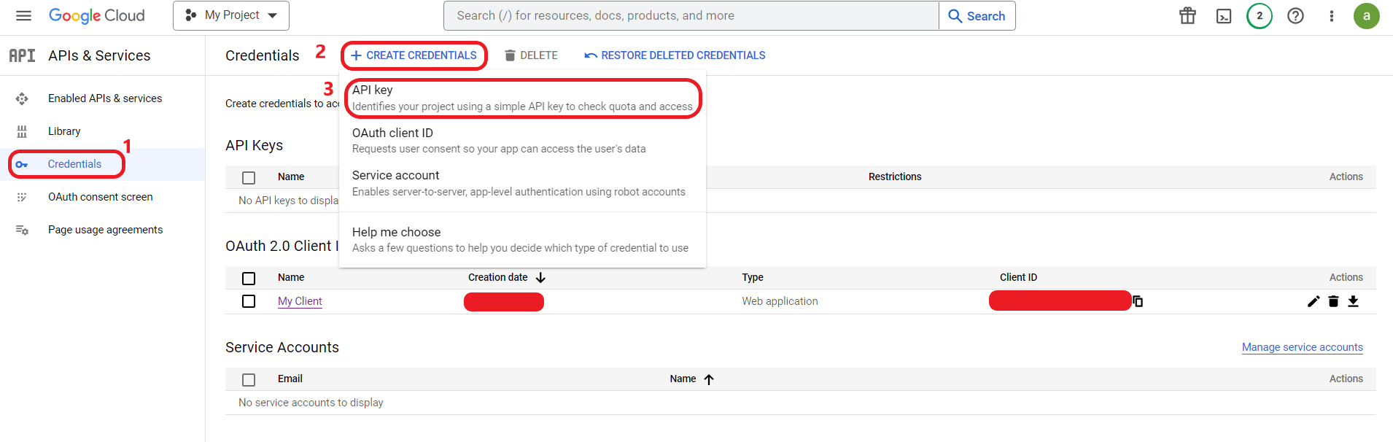Open the account avatar menu
1393x442 pixels.
1367,15
